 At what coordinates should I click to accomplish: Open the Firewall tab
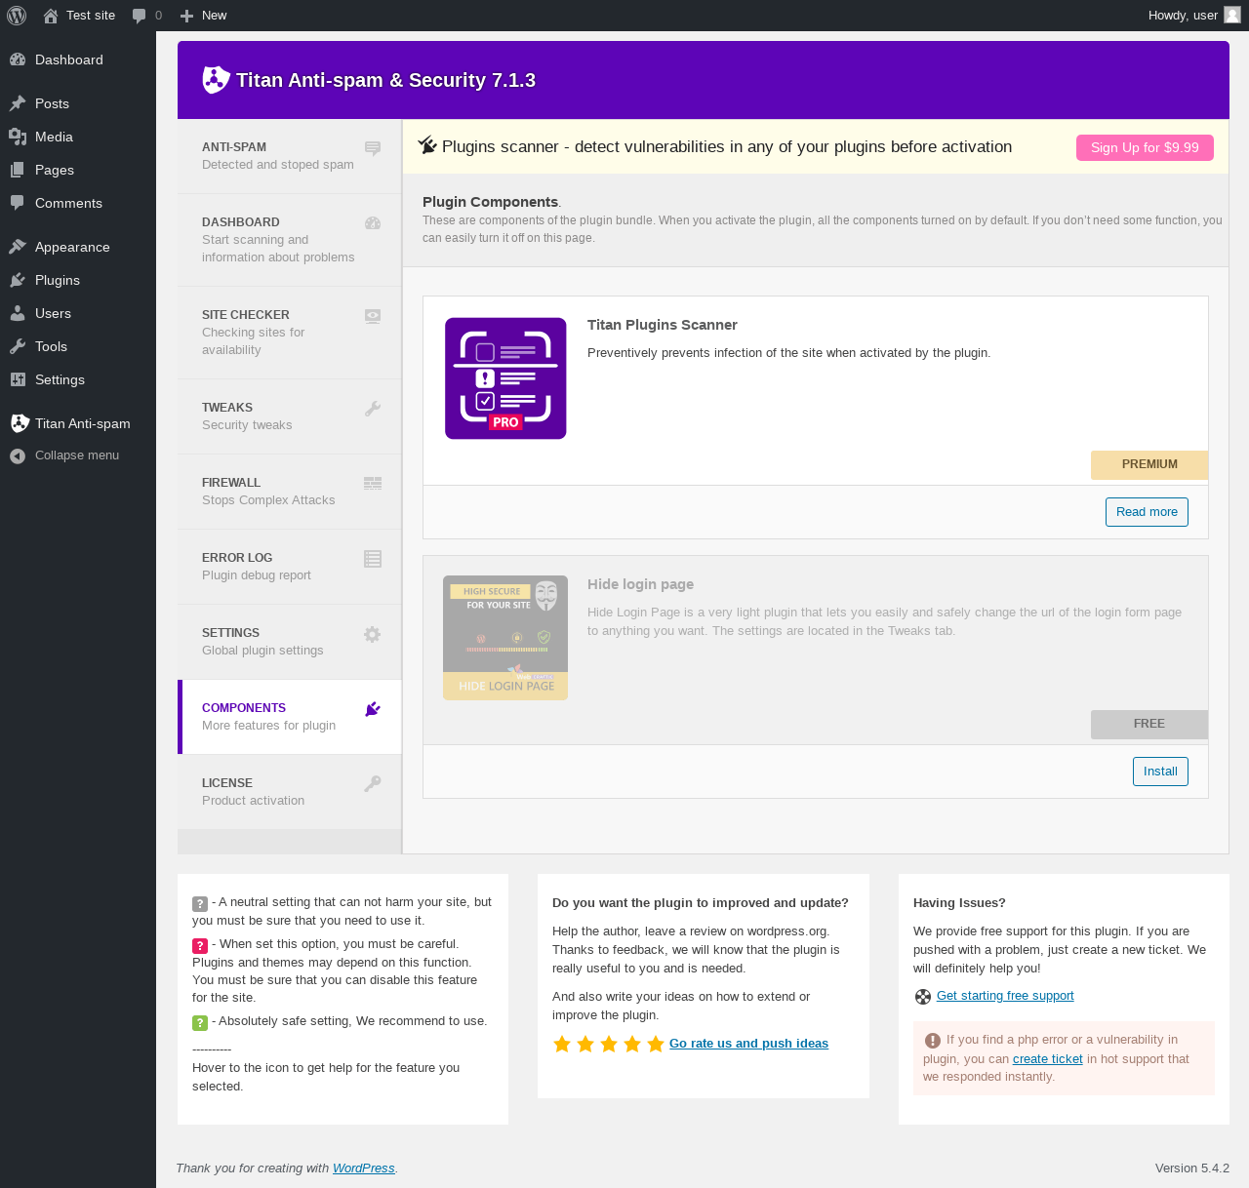click(290, 492)
